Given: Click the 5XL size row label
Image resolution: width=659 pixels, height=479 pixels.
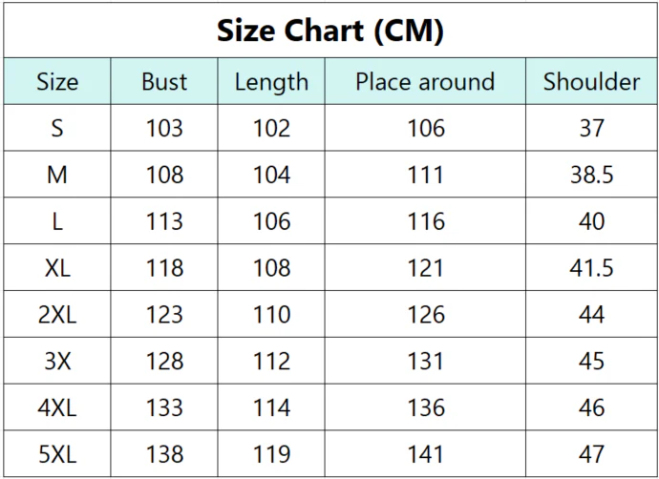Looking at the screenshot, I should (x=57, y=454).
